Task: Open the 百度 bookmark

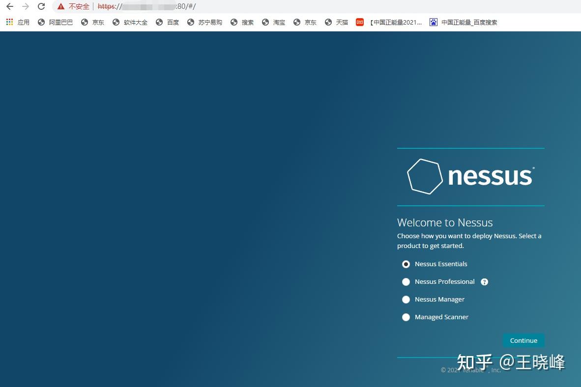Action: tap(168, 22)
